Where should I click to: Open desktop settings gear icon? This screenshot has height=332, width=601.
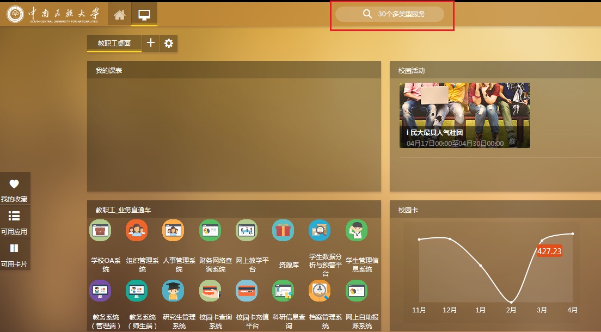(169, 44)
